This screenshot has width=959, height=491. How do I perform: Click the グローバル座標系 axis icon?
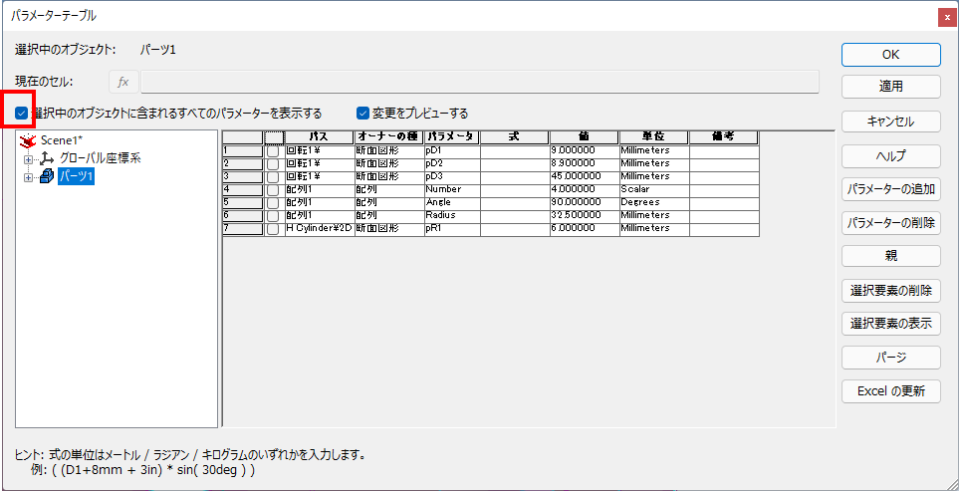tap(46, 158)
